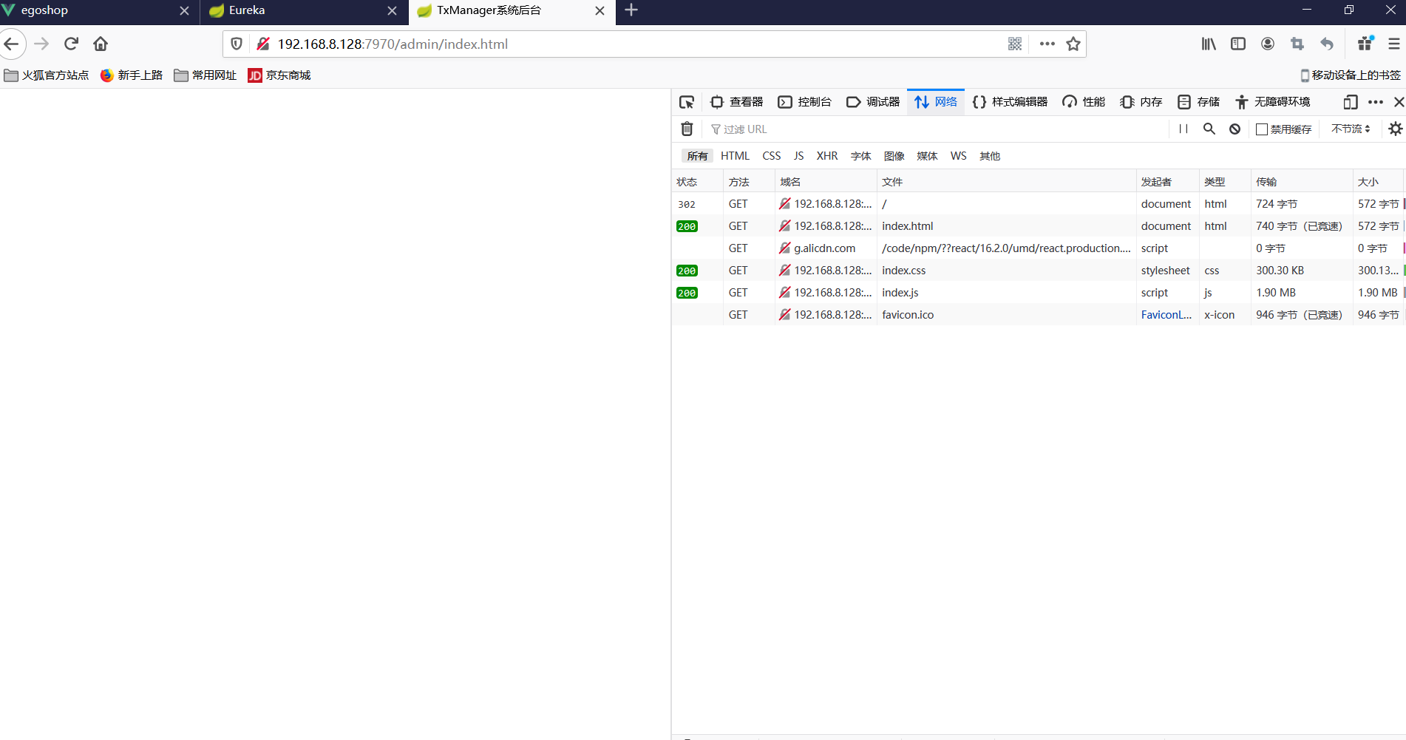
Task: Filter requests by JS
Action: coord(798,156)
